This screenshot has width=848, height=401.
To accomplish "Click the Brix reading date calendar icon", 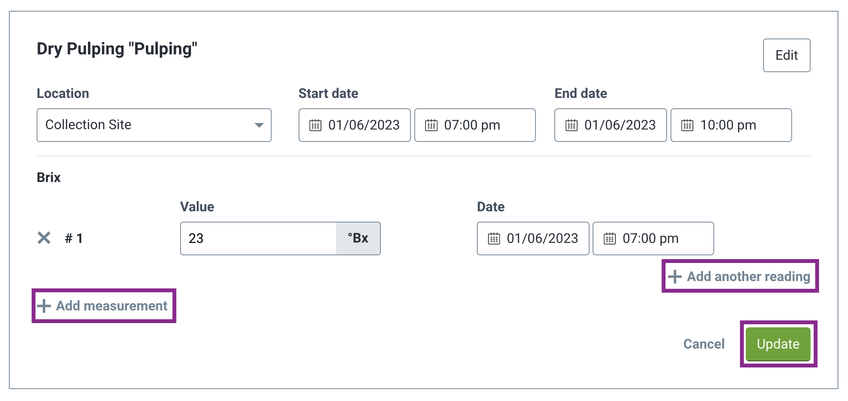I will 494,239.
